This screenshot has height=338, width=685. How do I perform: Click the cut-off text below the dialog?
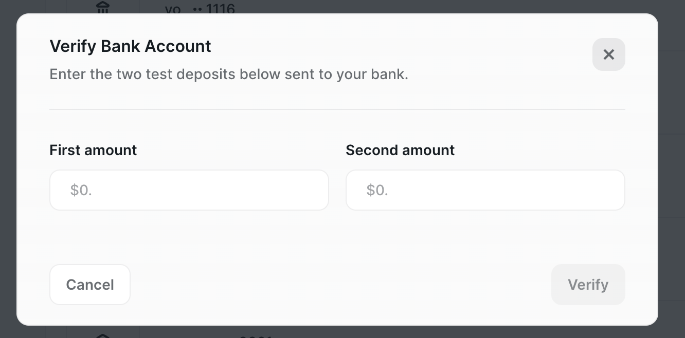point(256,336)
